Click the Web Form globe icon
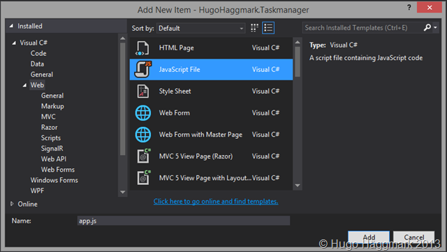447x252 pixels. point(142,113)
